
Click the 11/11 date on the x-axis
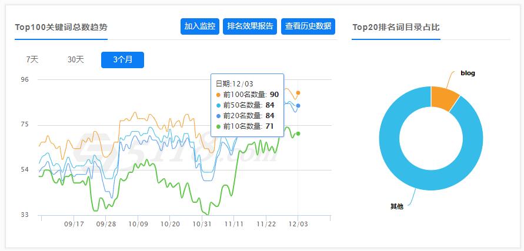click(x=233, y=224)
